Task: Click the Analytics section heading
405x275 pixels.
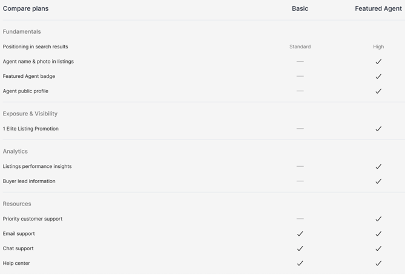Action: [x=15, y=151]
